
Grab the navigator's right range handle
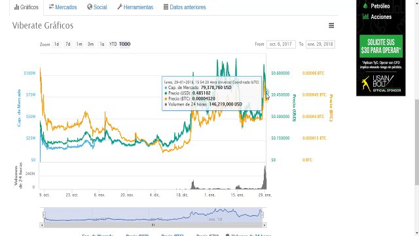[x=262, y=214]
